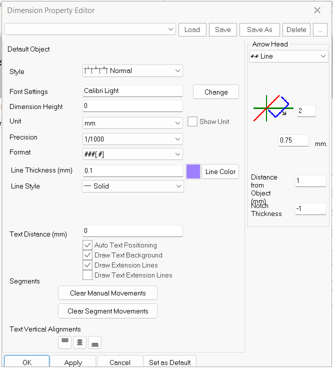Enable the Show Unit checkbox
333x368 pixels.
pos(192,121)
